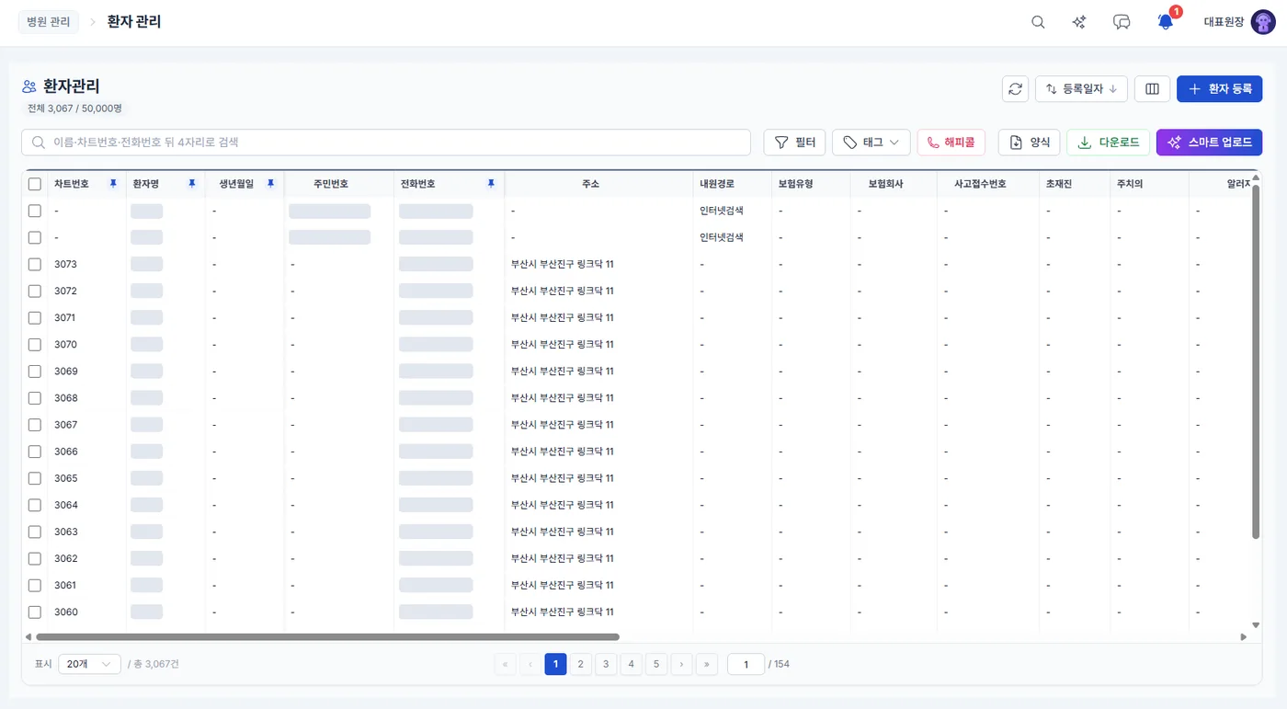Image resolution: width=1287 pixels, height=709 pixels.
Task: Go to the last page double-arrow
Action: [x=707, y=664]
